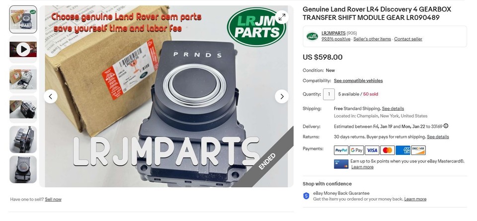Open Seller's other items
477x221 pixels.
point(372,39)
